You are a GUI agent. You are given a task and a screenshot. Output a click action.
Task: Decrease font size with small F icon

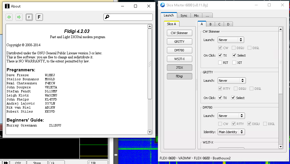pos(29,17)
